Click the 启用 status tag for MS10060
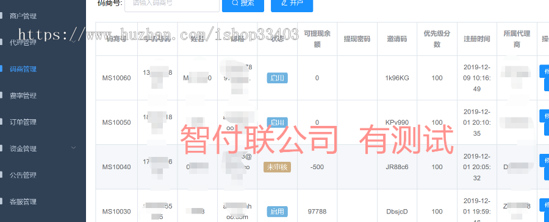The image size is (549, 222). tap(278, 78)
